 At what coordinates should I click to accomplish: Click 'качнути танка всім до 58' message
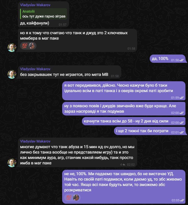point(126,121)
